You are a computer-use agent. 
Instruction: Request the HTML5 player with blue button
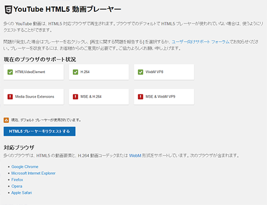(39, 131)
